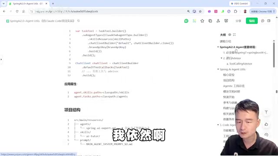Viewport: 278px width, 156px height.
Task: Click the green AI assistant icon
Action: pyautogui.click(x=186, y=21)
